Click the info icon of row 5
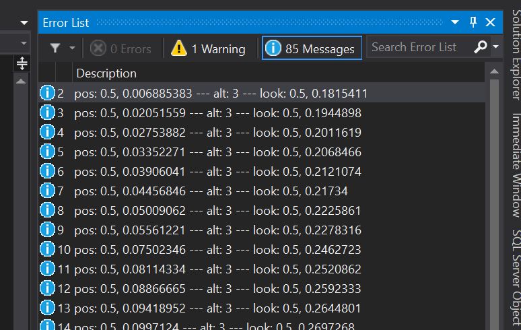 [47, 152]
